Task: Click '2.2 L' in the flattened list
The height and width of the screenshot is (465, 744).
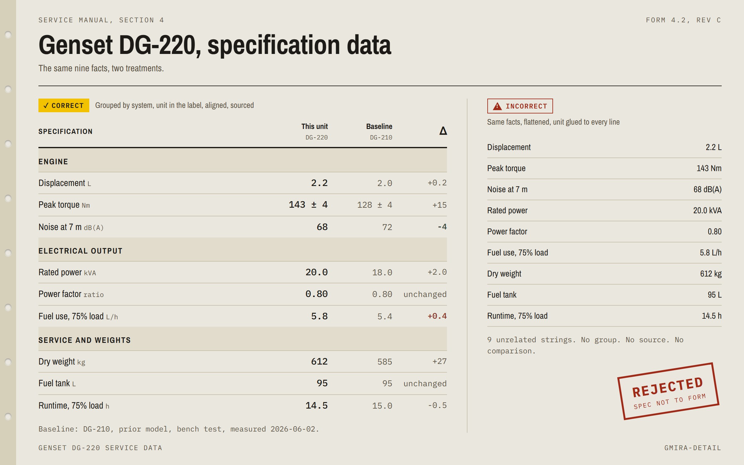Action: pos(714,147)
